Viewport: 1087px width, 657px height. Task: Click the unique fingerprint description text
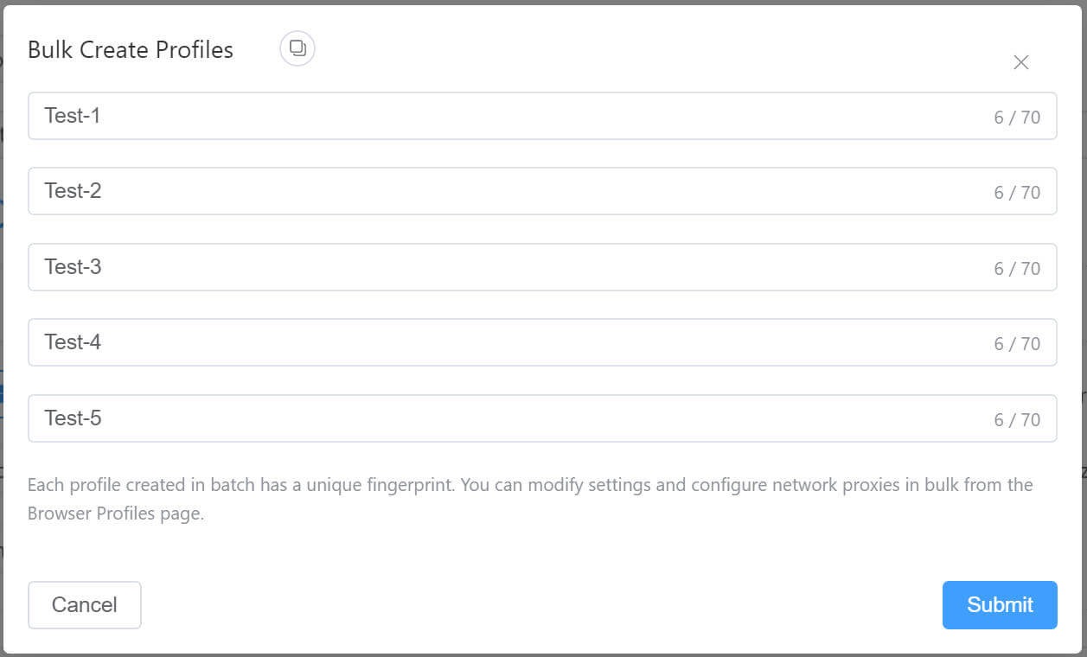pyautogui.click(x=529, y=485)
